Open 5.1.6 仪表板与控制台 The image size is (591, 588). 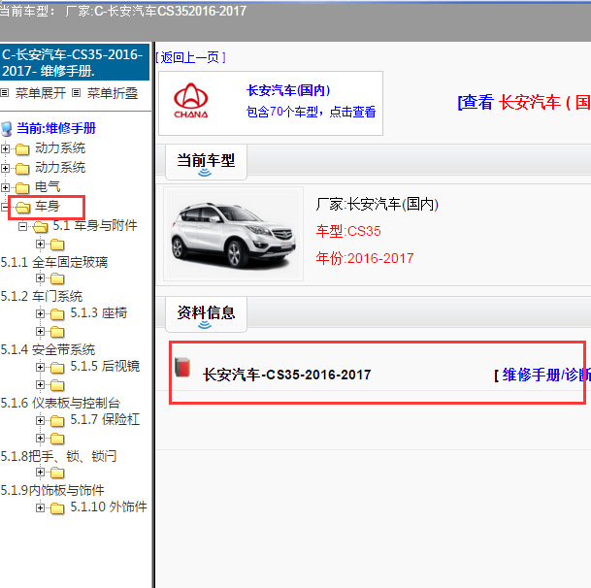(x=60, y=403)
